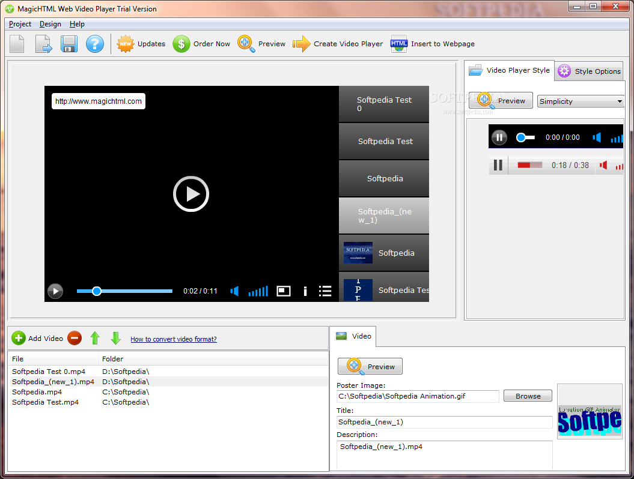Click the http://www.magichtml.com link in the video
634x479 pixels.
tap(98, 101)
